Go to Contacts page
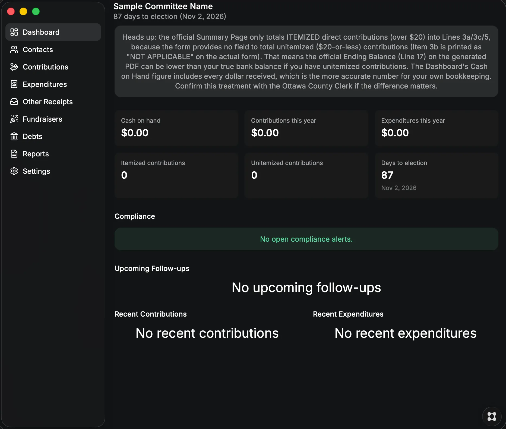 (53, 49)
